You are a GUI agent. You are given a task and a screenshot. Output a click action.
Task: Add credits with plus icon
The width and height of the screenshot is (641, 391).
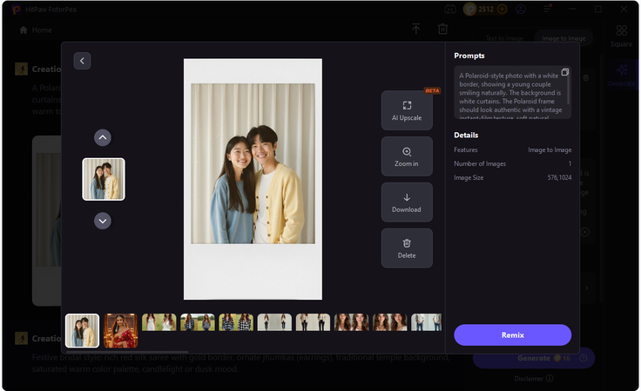click(x=502, y=10)
